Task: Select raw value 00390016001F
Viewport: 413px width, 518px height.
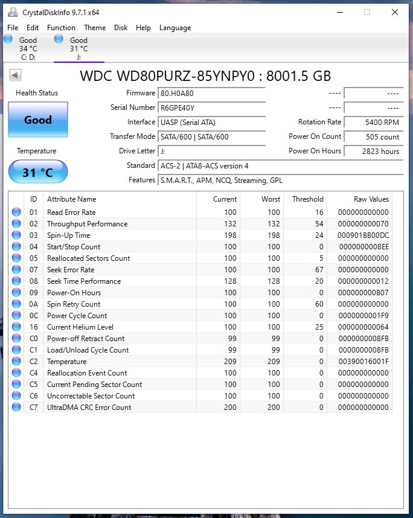Action: pos(363,362)
